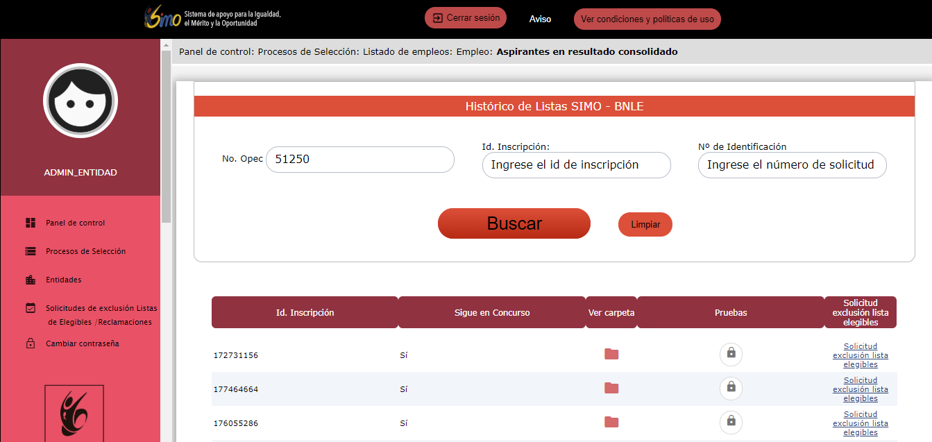The height and width of the screenshot is (442, 932).
Task: Open Panel de control in sidebar
Action: pyautogui.click(x=75, y=223)
